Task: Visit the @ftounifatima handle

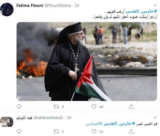Action: click(58, 6)
